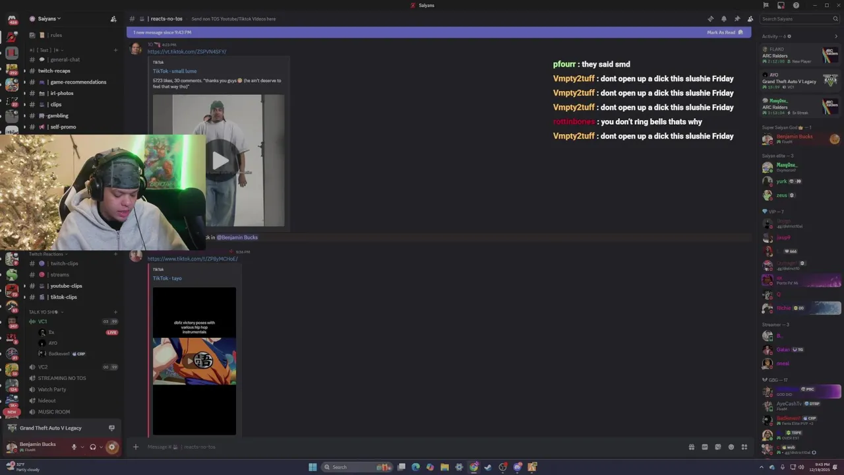Viewport: 844px width, 475px height.
Task: Open the apps icon at message bar's end
Action: point(744,447)
